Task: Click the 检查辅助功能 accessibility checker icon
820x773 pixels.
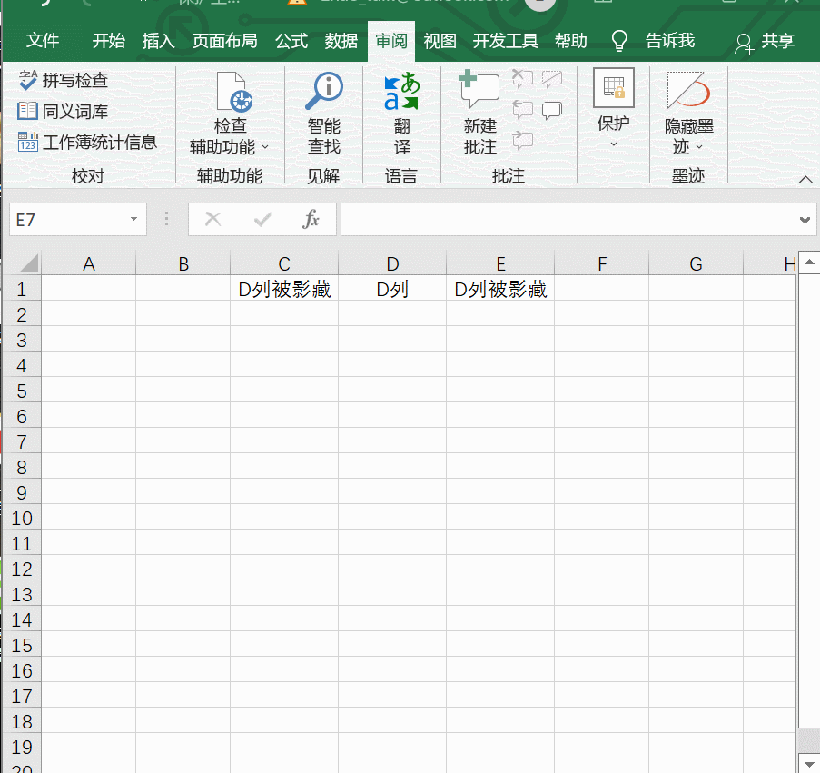Action: pyautogui.click(x=233, y=93)
